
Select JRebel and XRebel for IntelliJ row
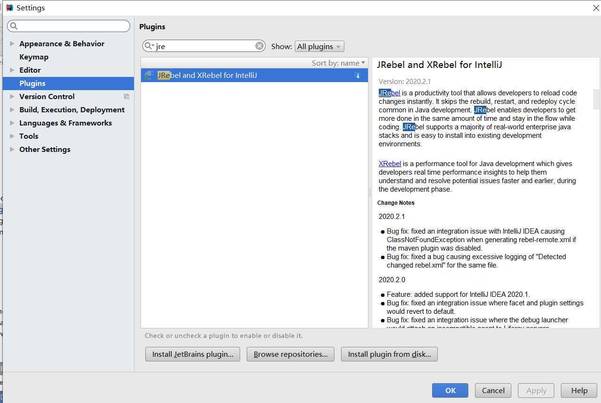(x=254, y=75)
